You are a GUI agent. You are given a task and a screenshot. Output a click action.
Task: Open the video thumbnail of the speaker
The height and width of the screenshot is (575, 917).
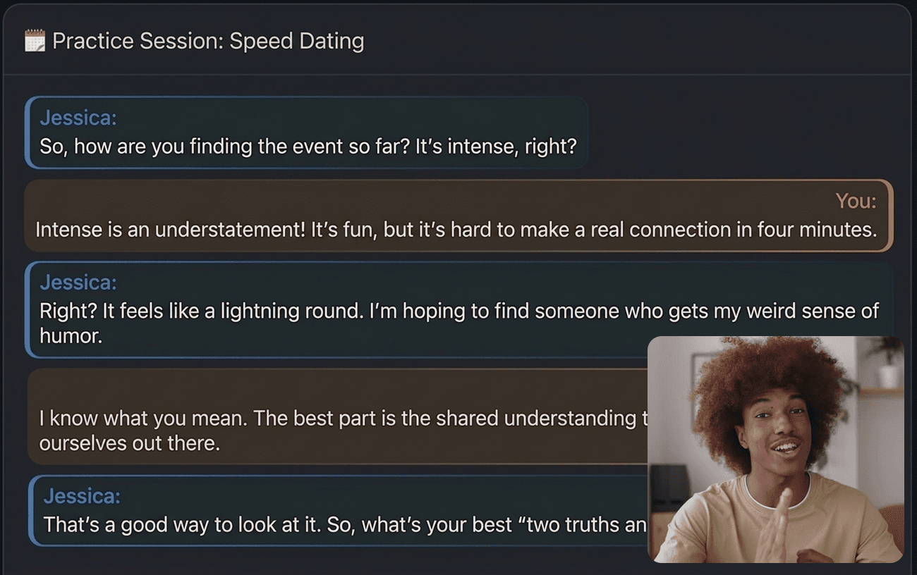(x=775, y=449)
